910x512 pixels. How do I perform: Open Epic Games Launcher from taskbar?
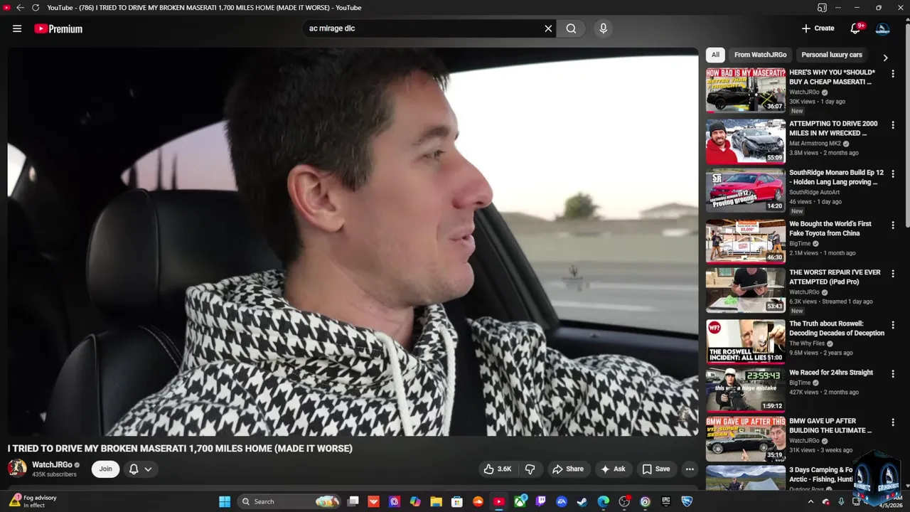click(666, 501)
